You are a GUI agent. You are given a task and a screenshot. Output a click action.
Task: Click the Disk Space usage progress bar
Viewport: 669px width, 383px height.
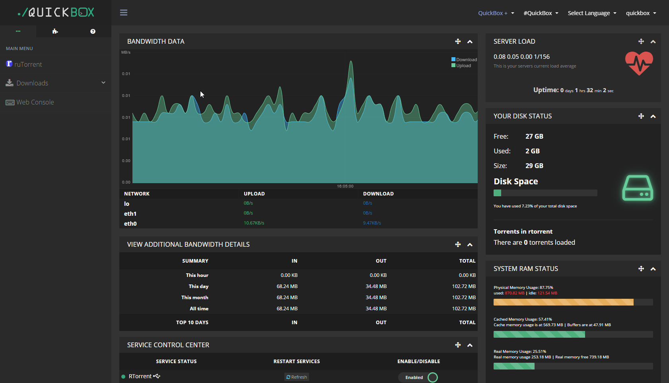545,193
